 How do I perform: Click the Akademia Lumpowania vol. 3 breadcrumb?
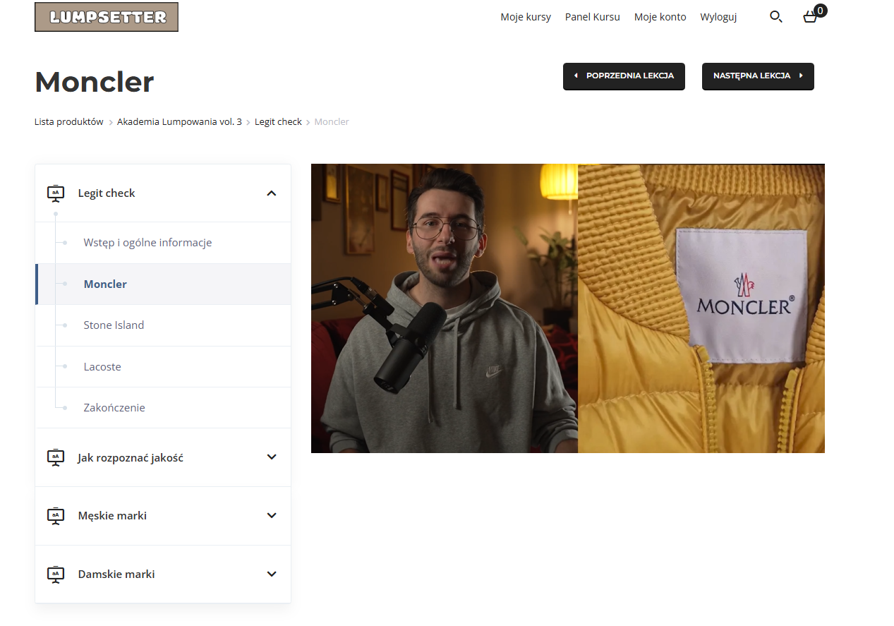(179, 122)
